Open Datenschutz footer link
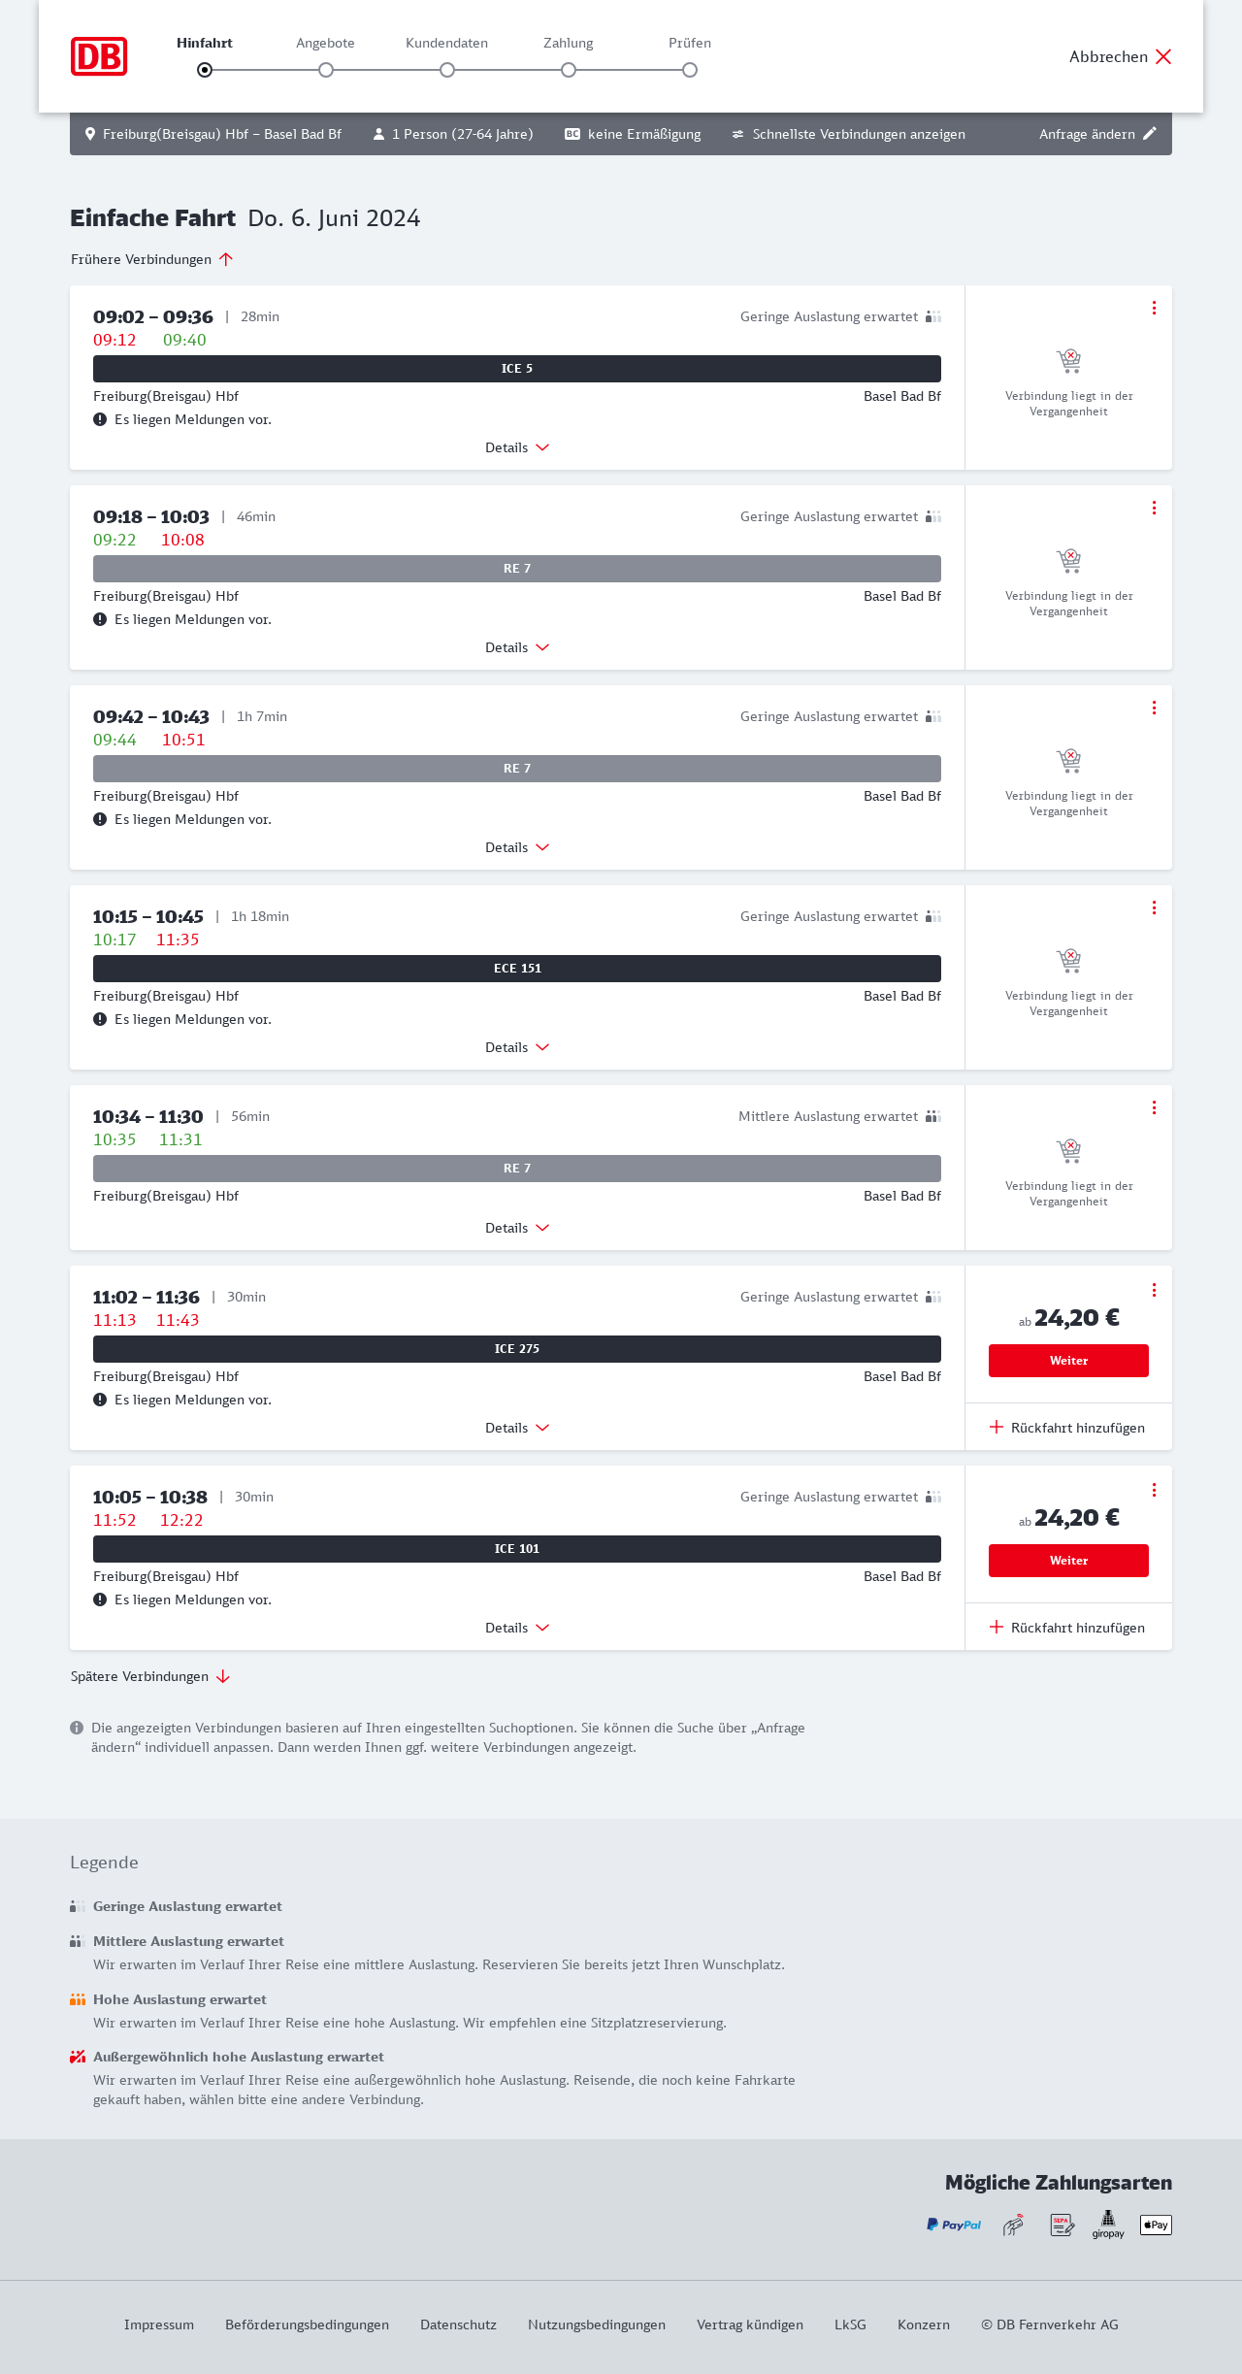The height and width of the screenshot is (2374, 1242). click(x=458, y=2325)
